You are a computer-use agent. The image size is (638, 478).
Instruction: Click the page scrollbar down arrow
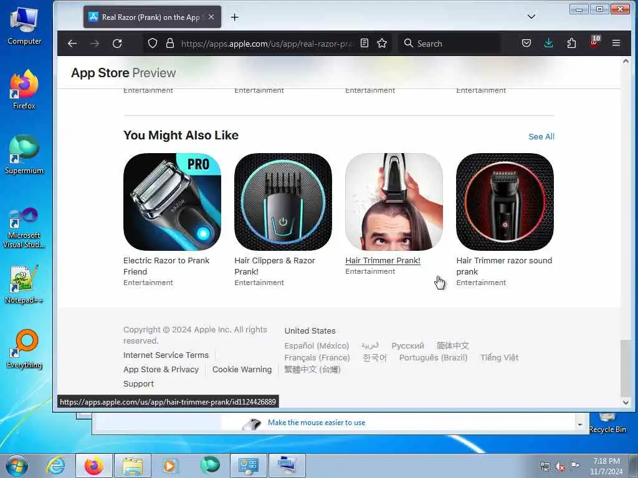[626, 402]
